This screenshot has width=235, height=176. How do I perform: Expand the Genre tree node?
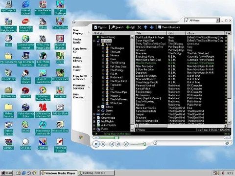tap(98, 110)
